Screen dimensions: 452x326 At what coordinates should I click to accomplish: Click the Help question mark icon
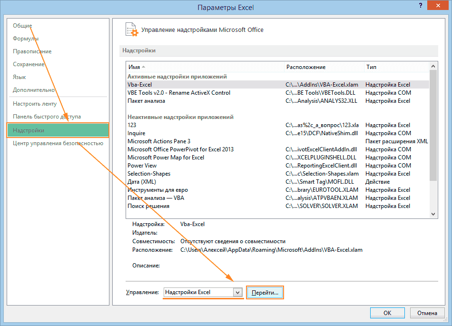point(421,6)
